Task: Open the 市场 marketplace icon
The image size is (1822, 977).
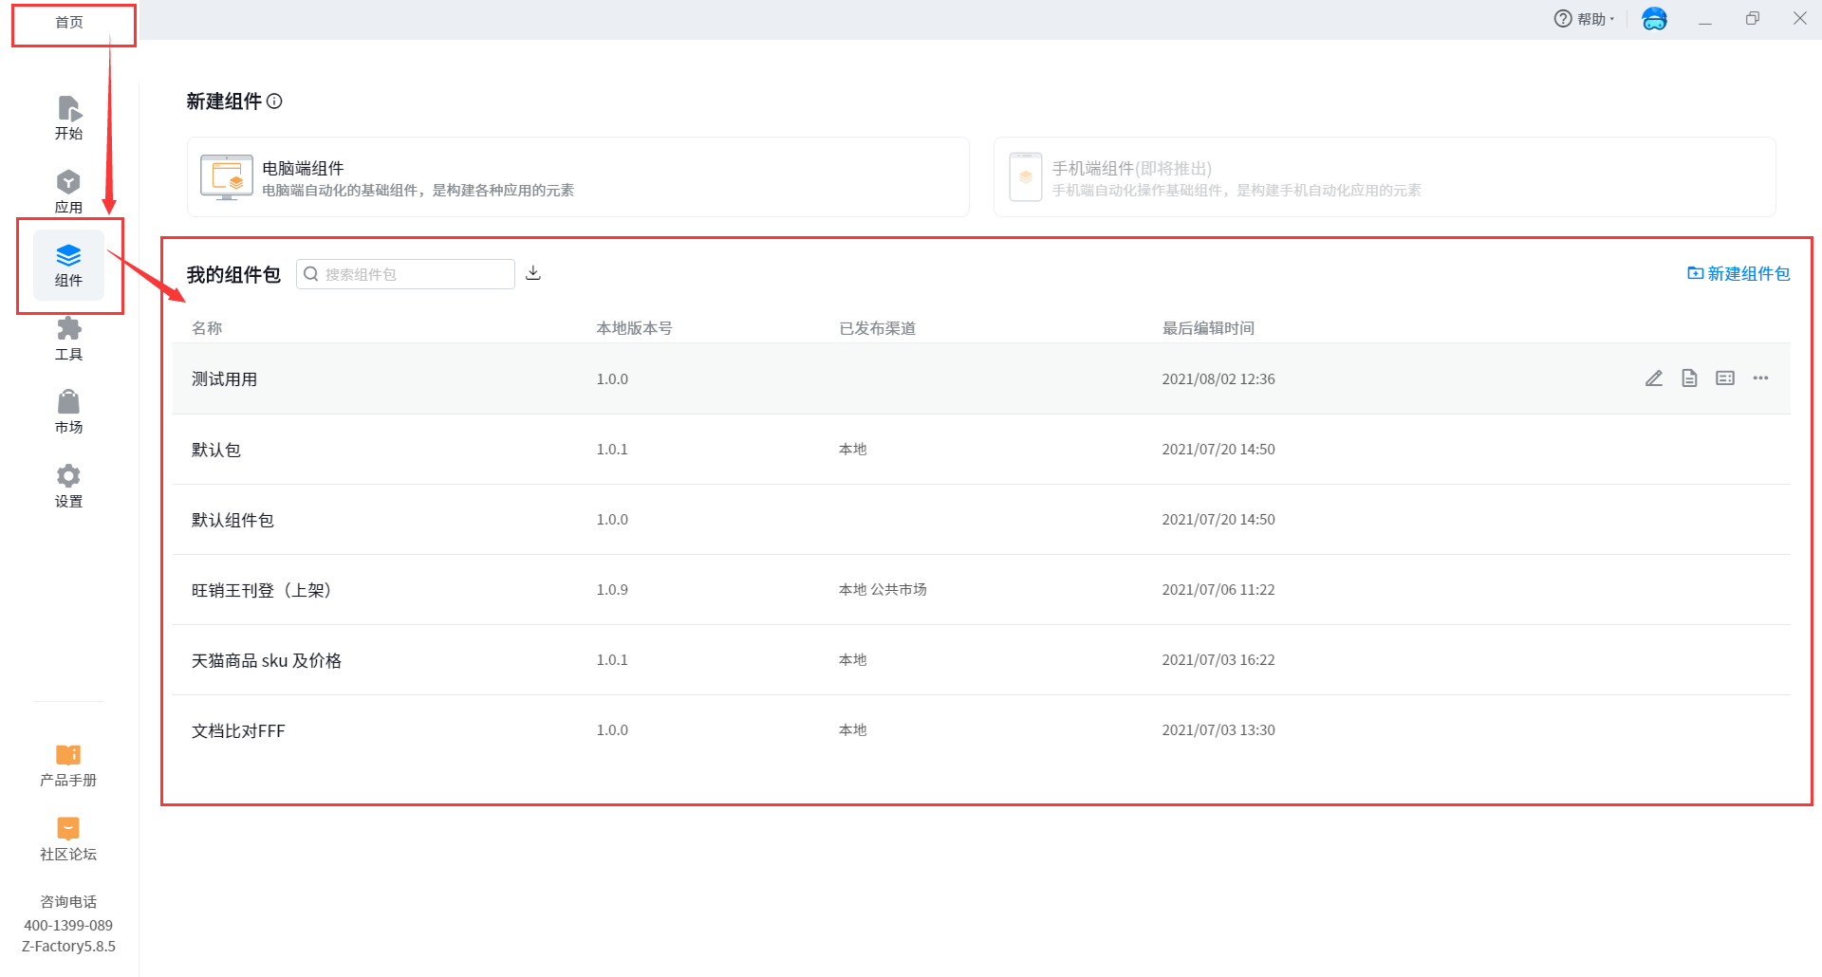Action: point(68,412)
